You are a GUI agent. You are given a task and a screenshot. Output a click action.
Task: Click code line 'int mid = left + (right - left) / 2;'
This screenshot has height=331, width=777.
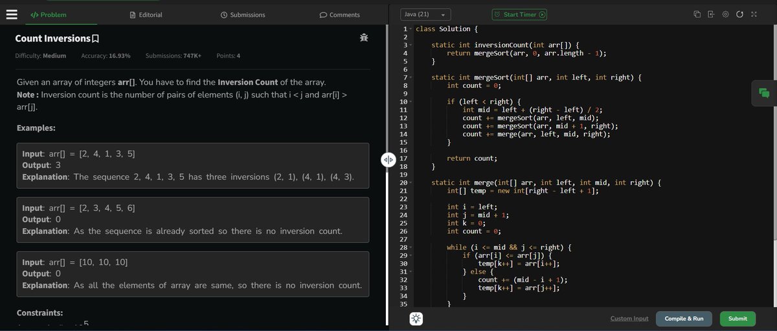533,110
